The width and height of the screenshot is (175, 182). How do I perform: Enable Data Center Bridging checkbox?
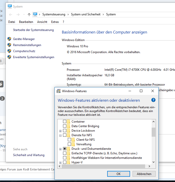[x=65, y=126]
